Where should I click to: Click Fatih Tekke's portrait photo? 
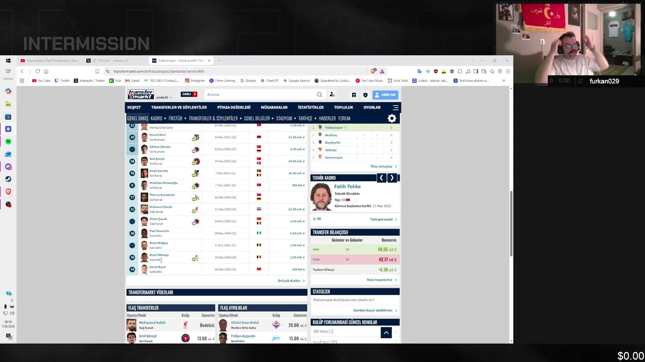(321, 197)
